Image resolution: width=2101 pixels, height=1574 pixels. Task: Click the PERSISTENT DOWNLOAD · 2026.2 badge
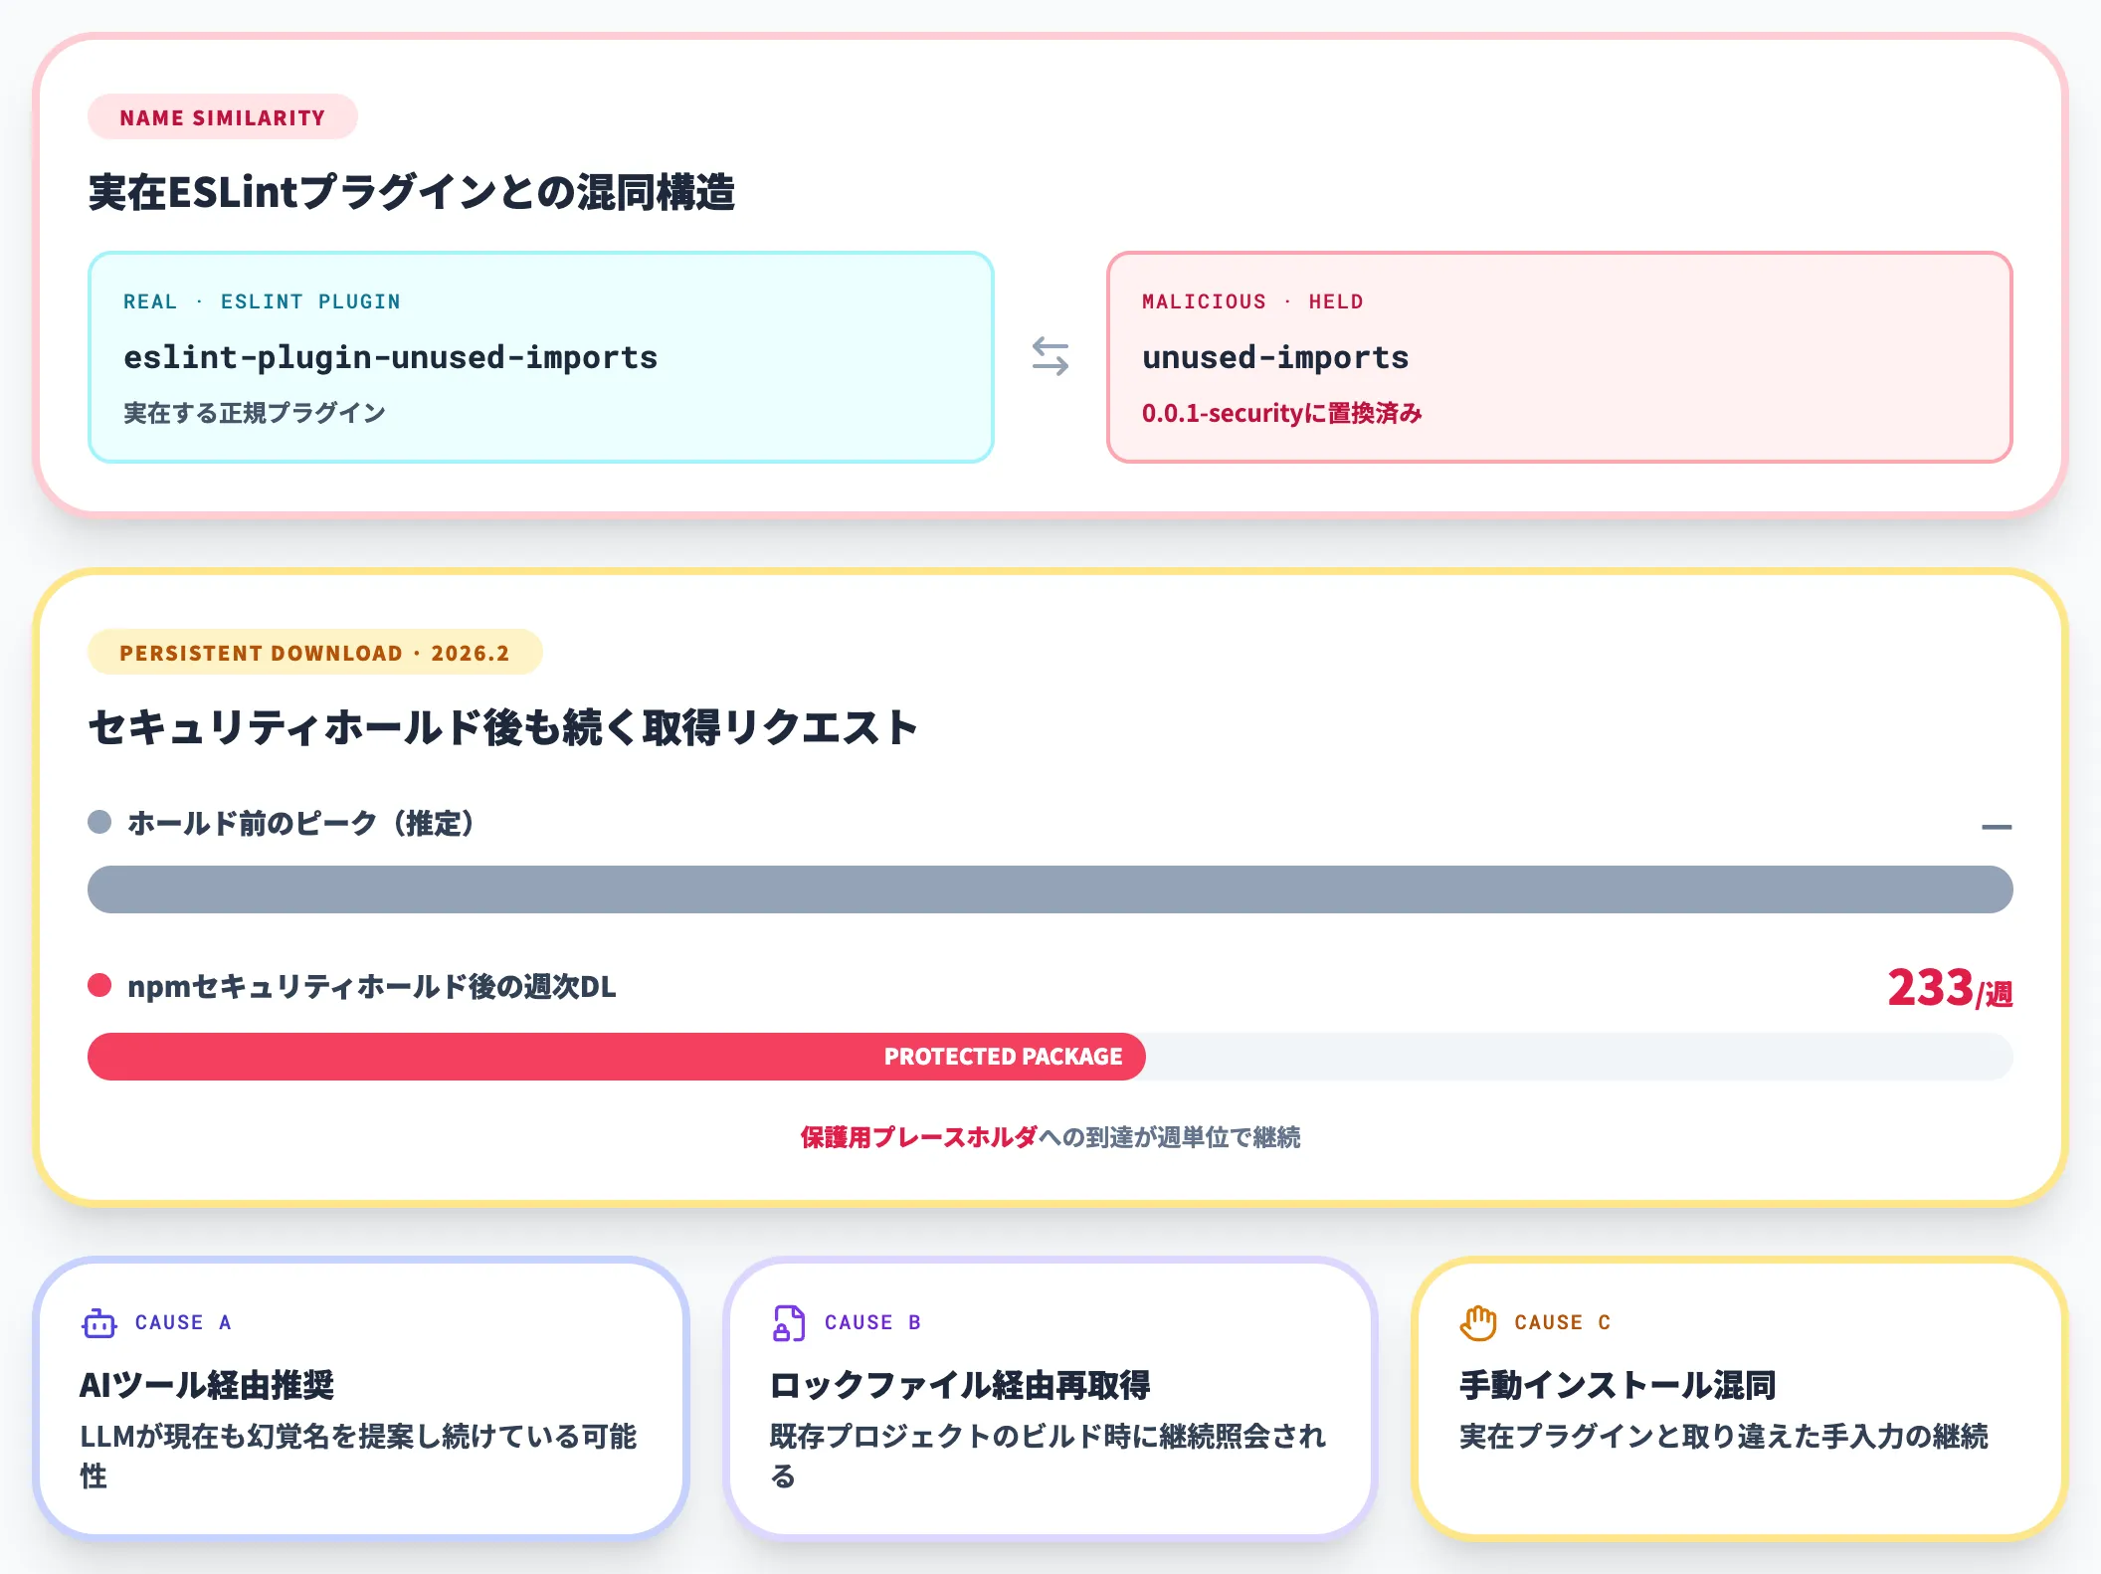pyautogui.click(x=314, y=653)
